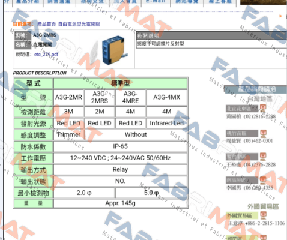Click the 產品詢問請洽 sidebar header
This screenshot has width=287, height=240.
click(x=255, y=89)
